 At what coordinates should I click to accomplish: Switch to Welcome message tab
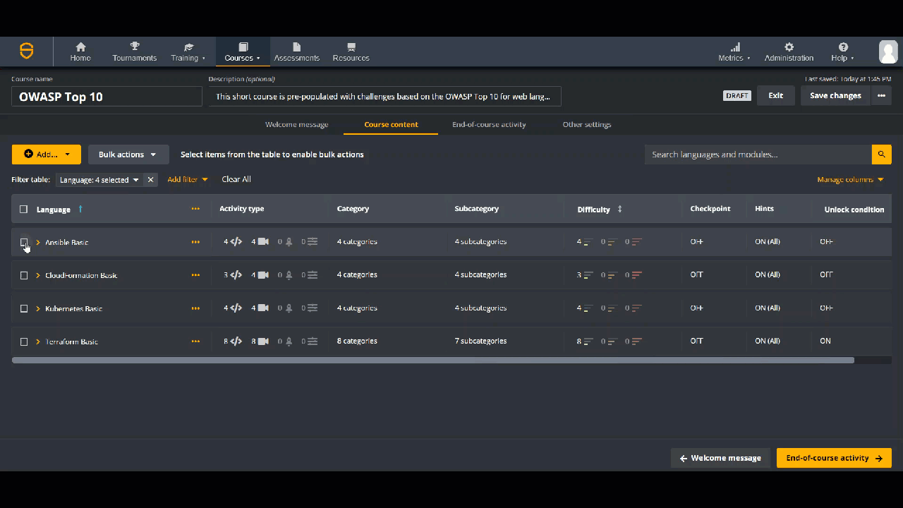(297, 124)
